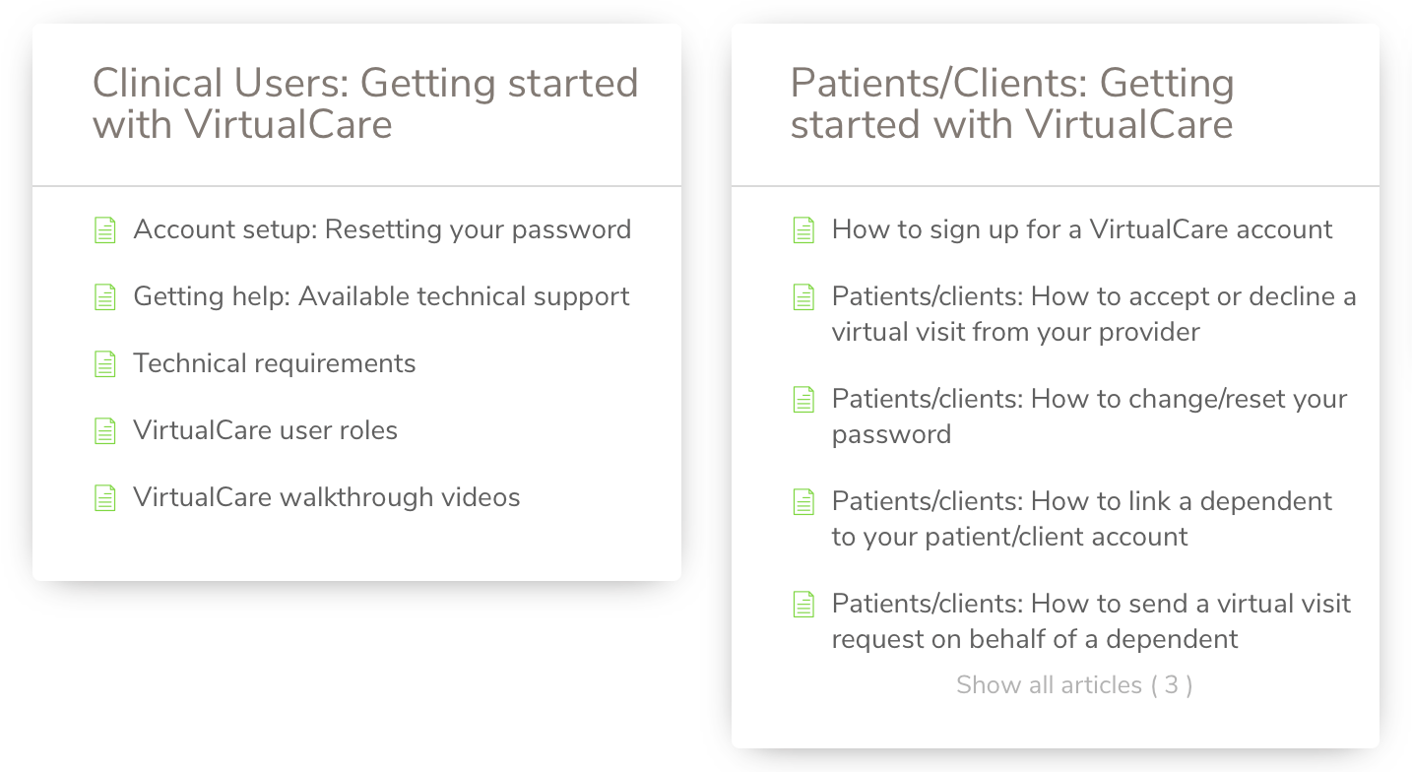Click document icon beside change/reset password article
The image size is (1412, 772).
[x=803, y=400]
